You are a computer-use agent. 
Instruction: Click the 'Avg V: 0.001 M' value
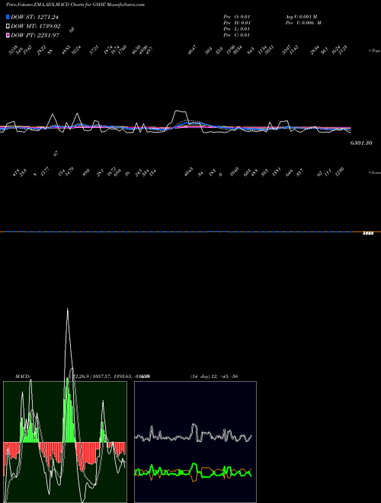point(301,17)
